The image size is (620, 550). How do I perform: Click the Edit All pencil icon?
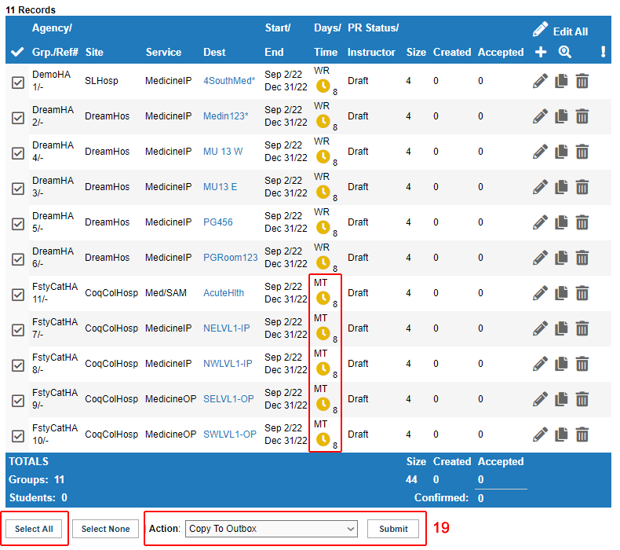click(x=540, y=29)
